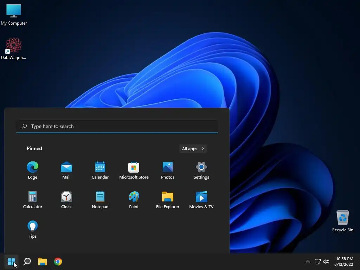Viewport: 360px width, 270px height.
Task: Launch the Calendar app
Action: (100, 170)
